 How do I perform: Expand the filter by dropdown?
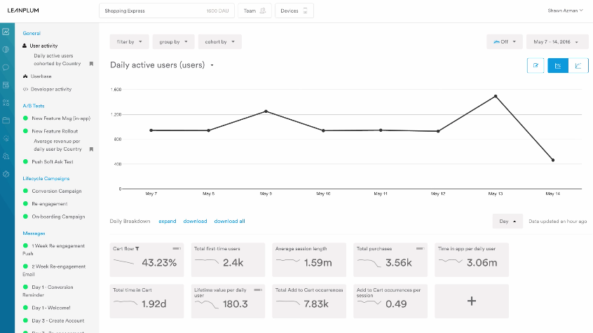[129, 41]
